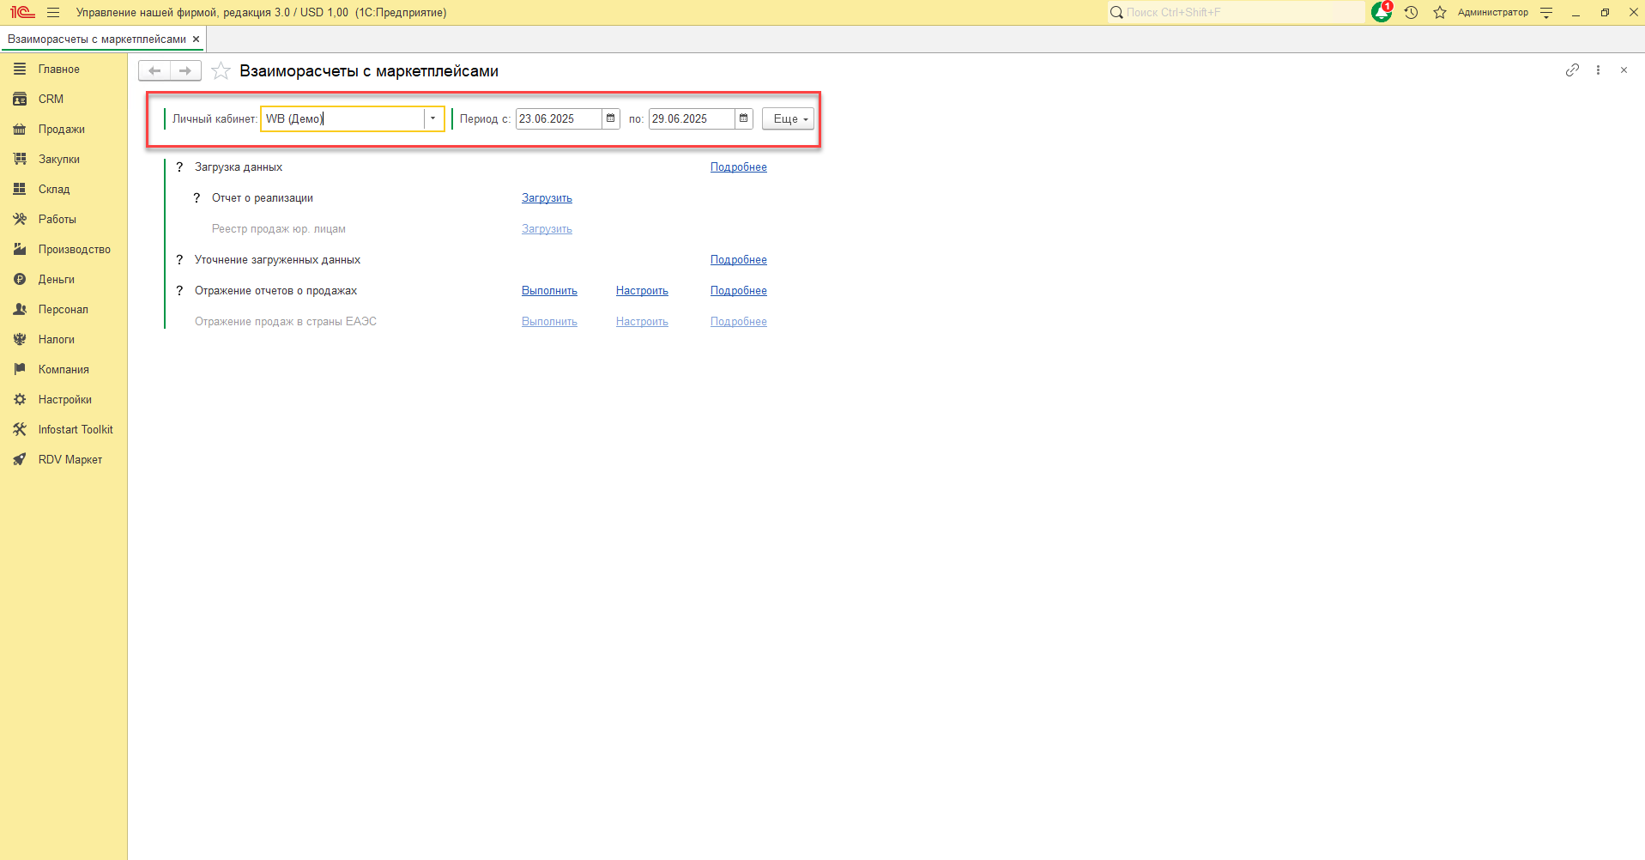Click the Администратор user name
Viewport: 1645px width, 860px height.
pos(1493,13)
